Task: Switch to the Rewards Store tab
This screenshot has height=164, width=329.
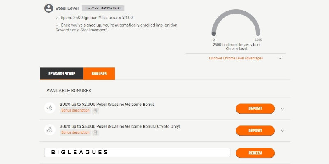Action: tap(62, 73)
